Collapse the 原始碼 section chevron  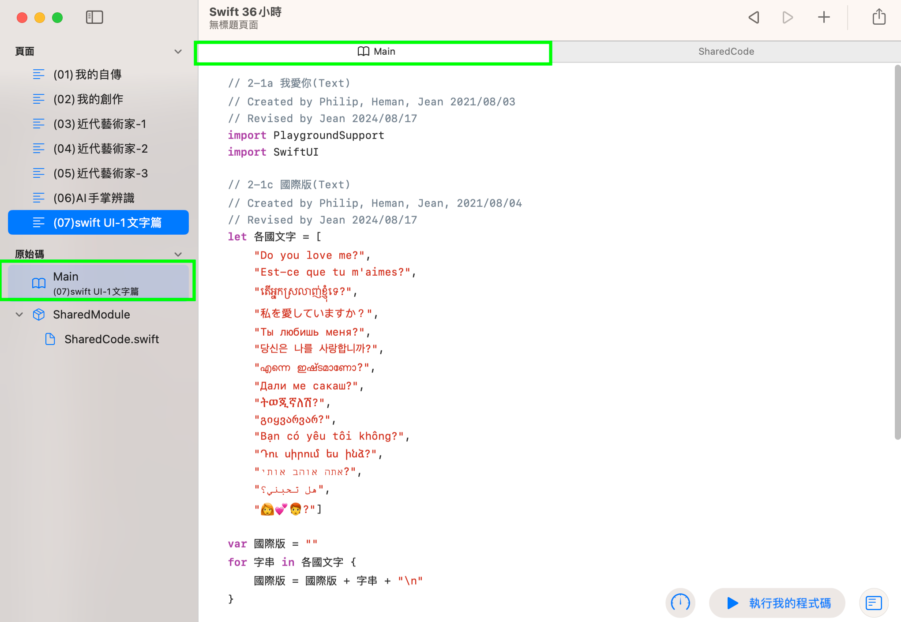178,255
